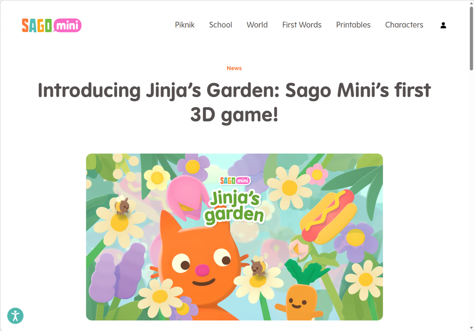The image size is (474, 331).
Task: Click the small Sago Mini logo inside banner
Action: 235,180
